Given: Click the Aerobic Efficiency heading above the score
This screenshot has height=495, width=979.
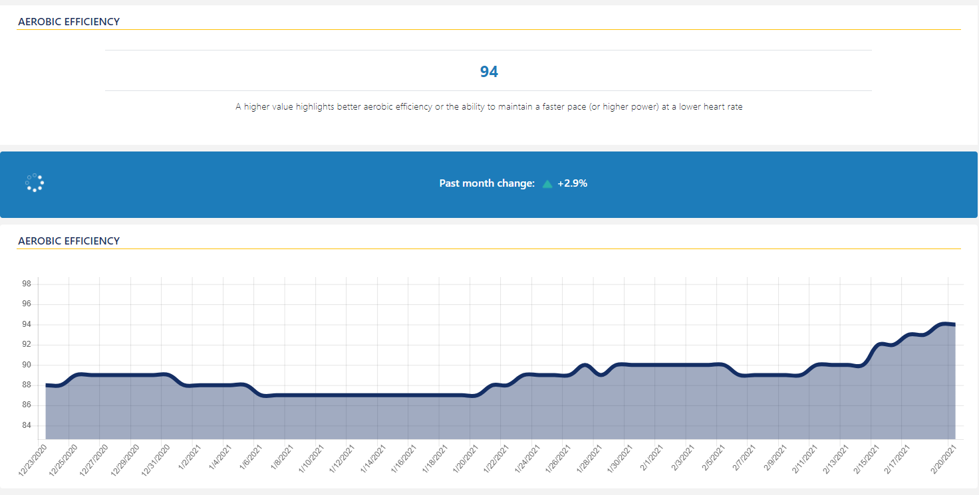Looking at the screenshot, I should [x=69, y=22].
